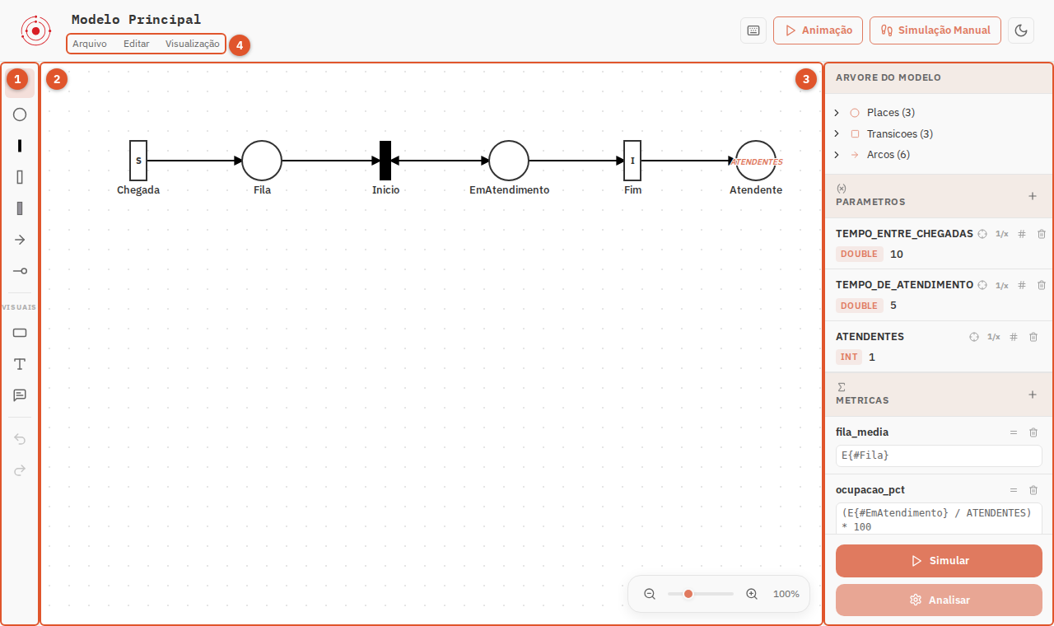Select the EmAtendimento place on the canvas
Viewport: 1054px width, 626px height.
coord(509,161)
